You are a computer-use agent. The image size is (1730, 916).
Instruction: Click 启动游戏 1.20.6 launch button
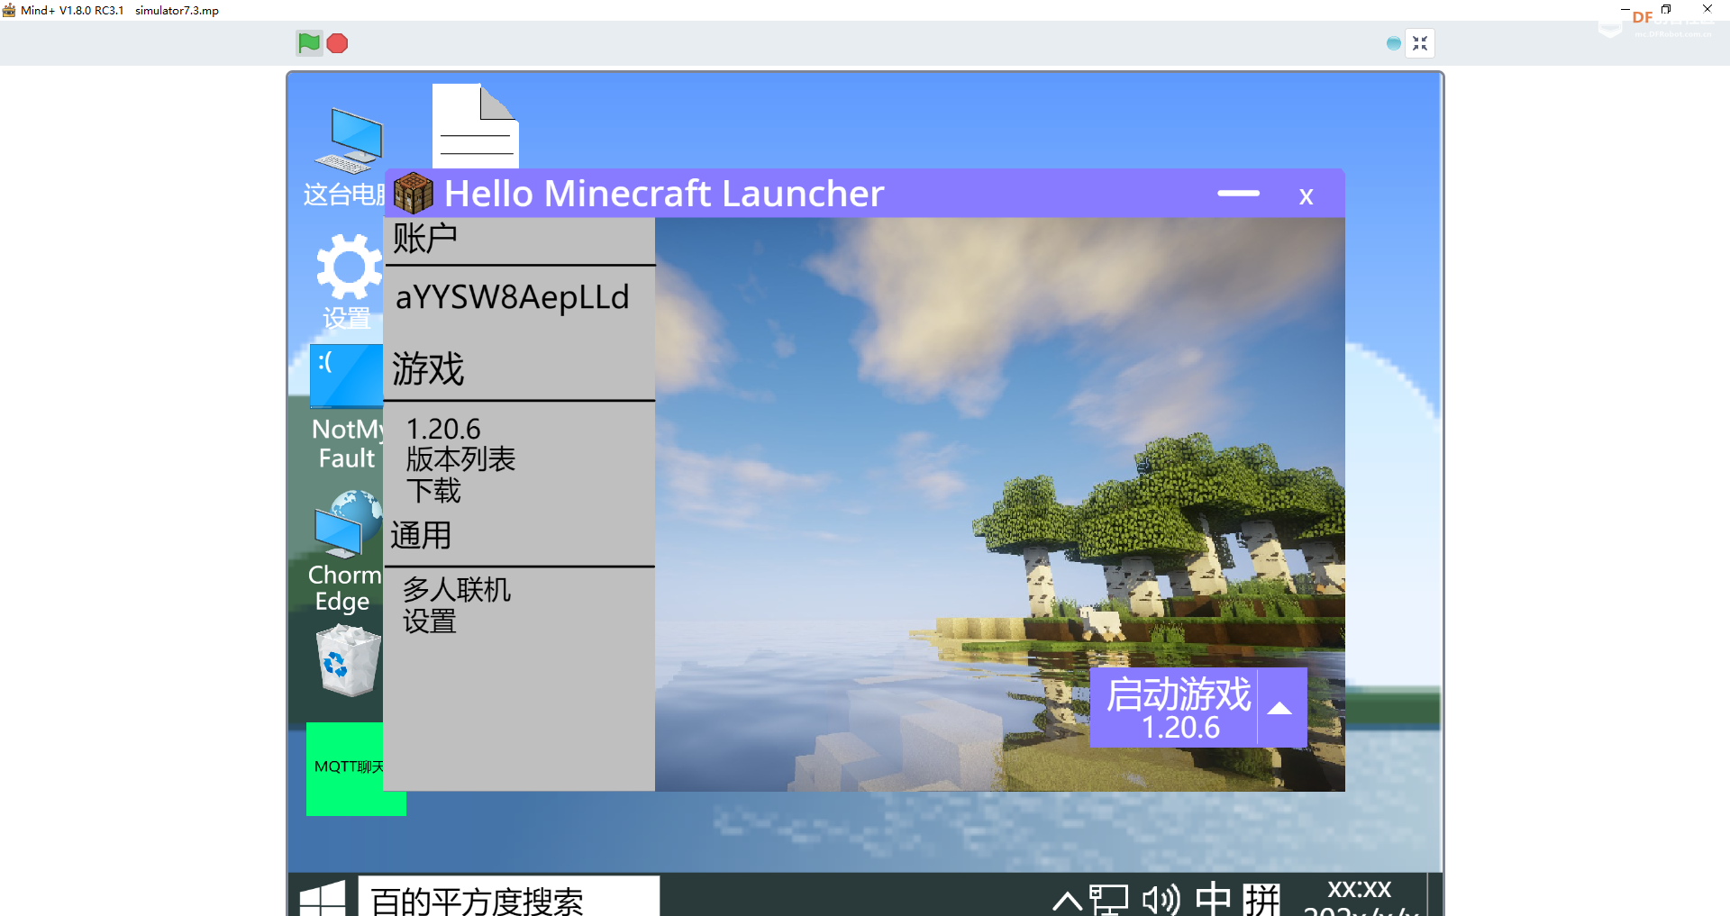point(1173,708)
